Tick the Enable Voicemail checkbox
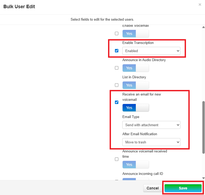Viewport: 205px width, 195px height. pyautogui.click(x=117, y=34)
